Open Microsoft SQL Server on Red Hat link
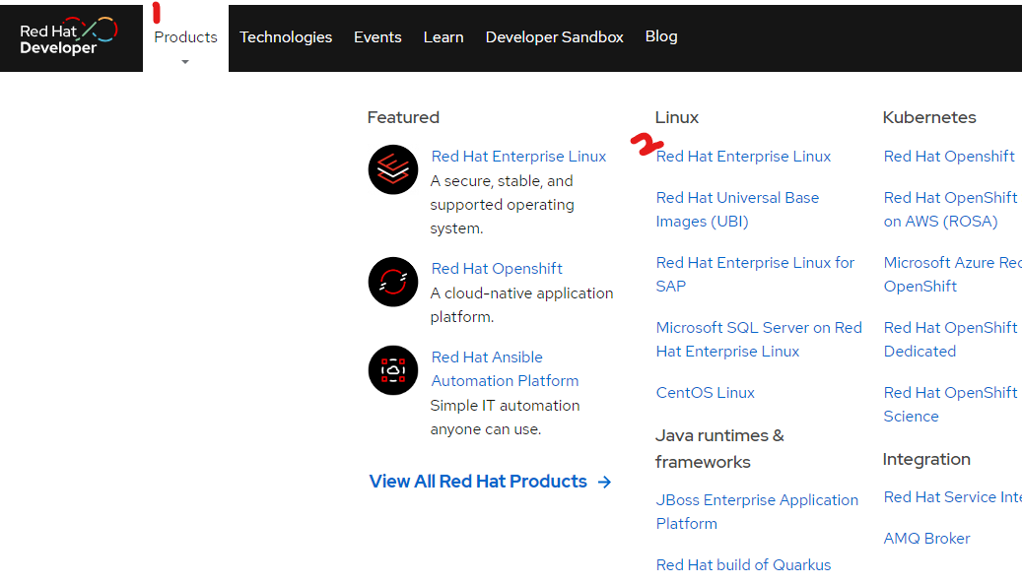 (759, 339)
